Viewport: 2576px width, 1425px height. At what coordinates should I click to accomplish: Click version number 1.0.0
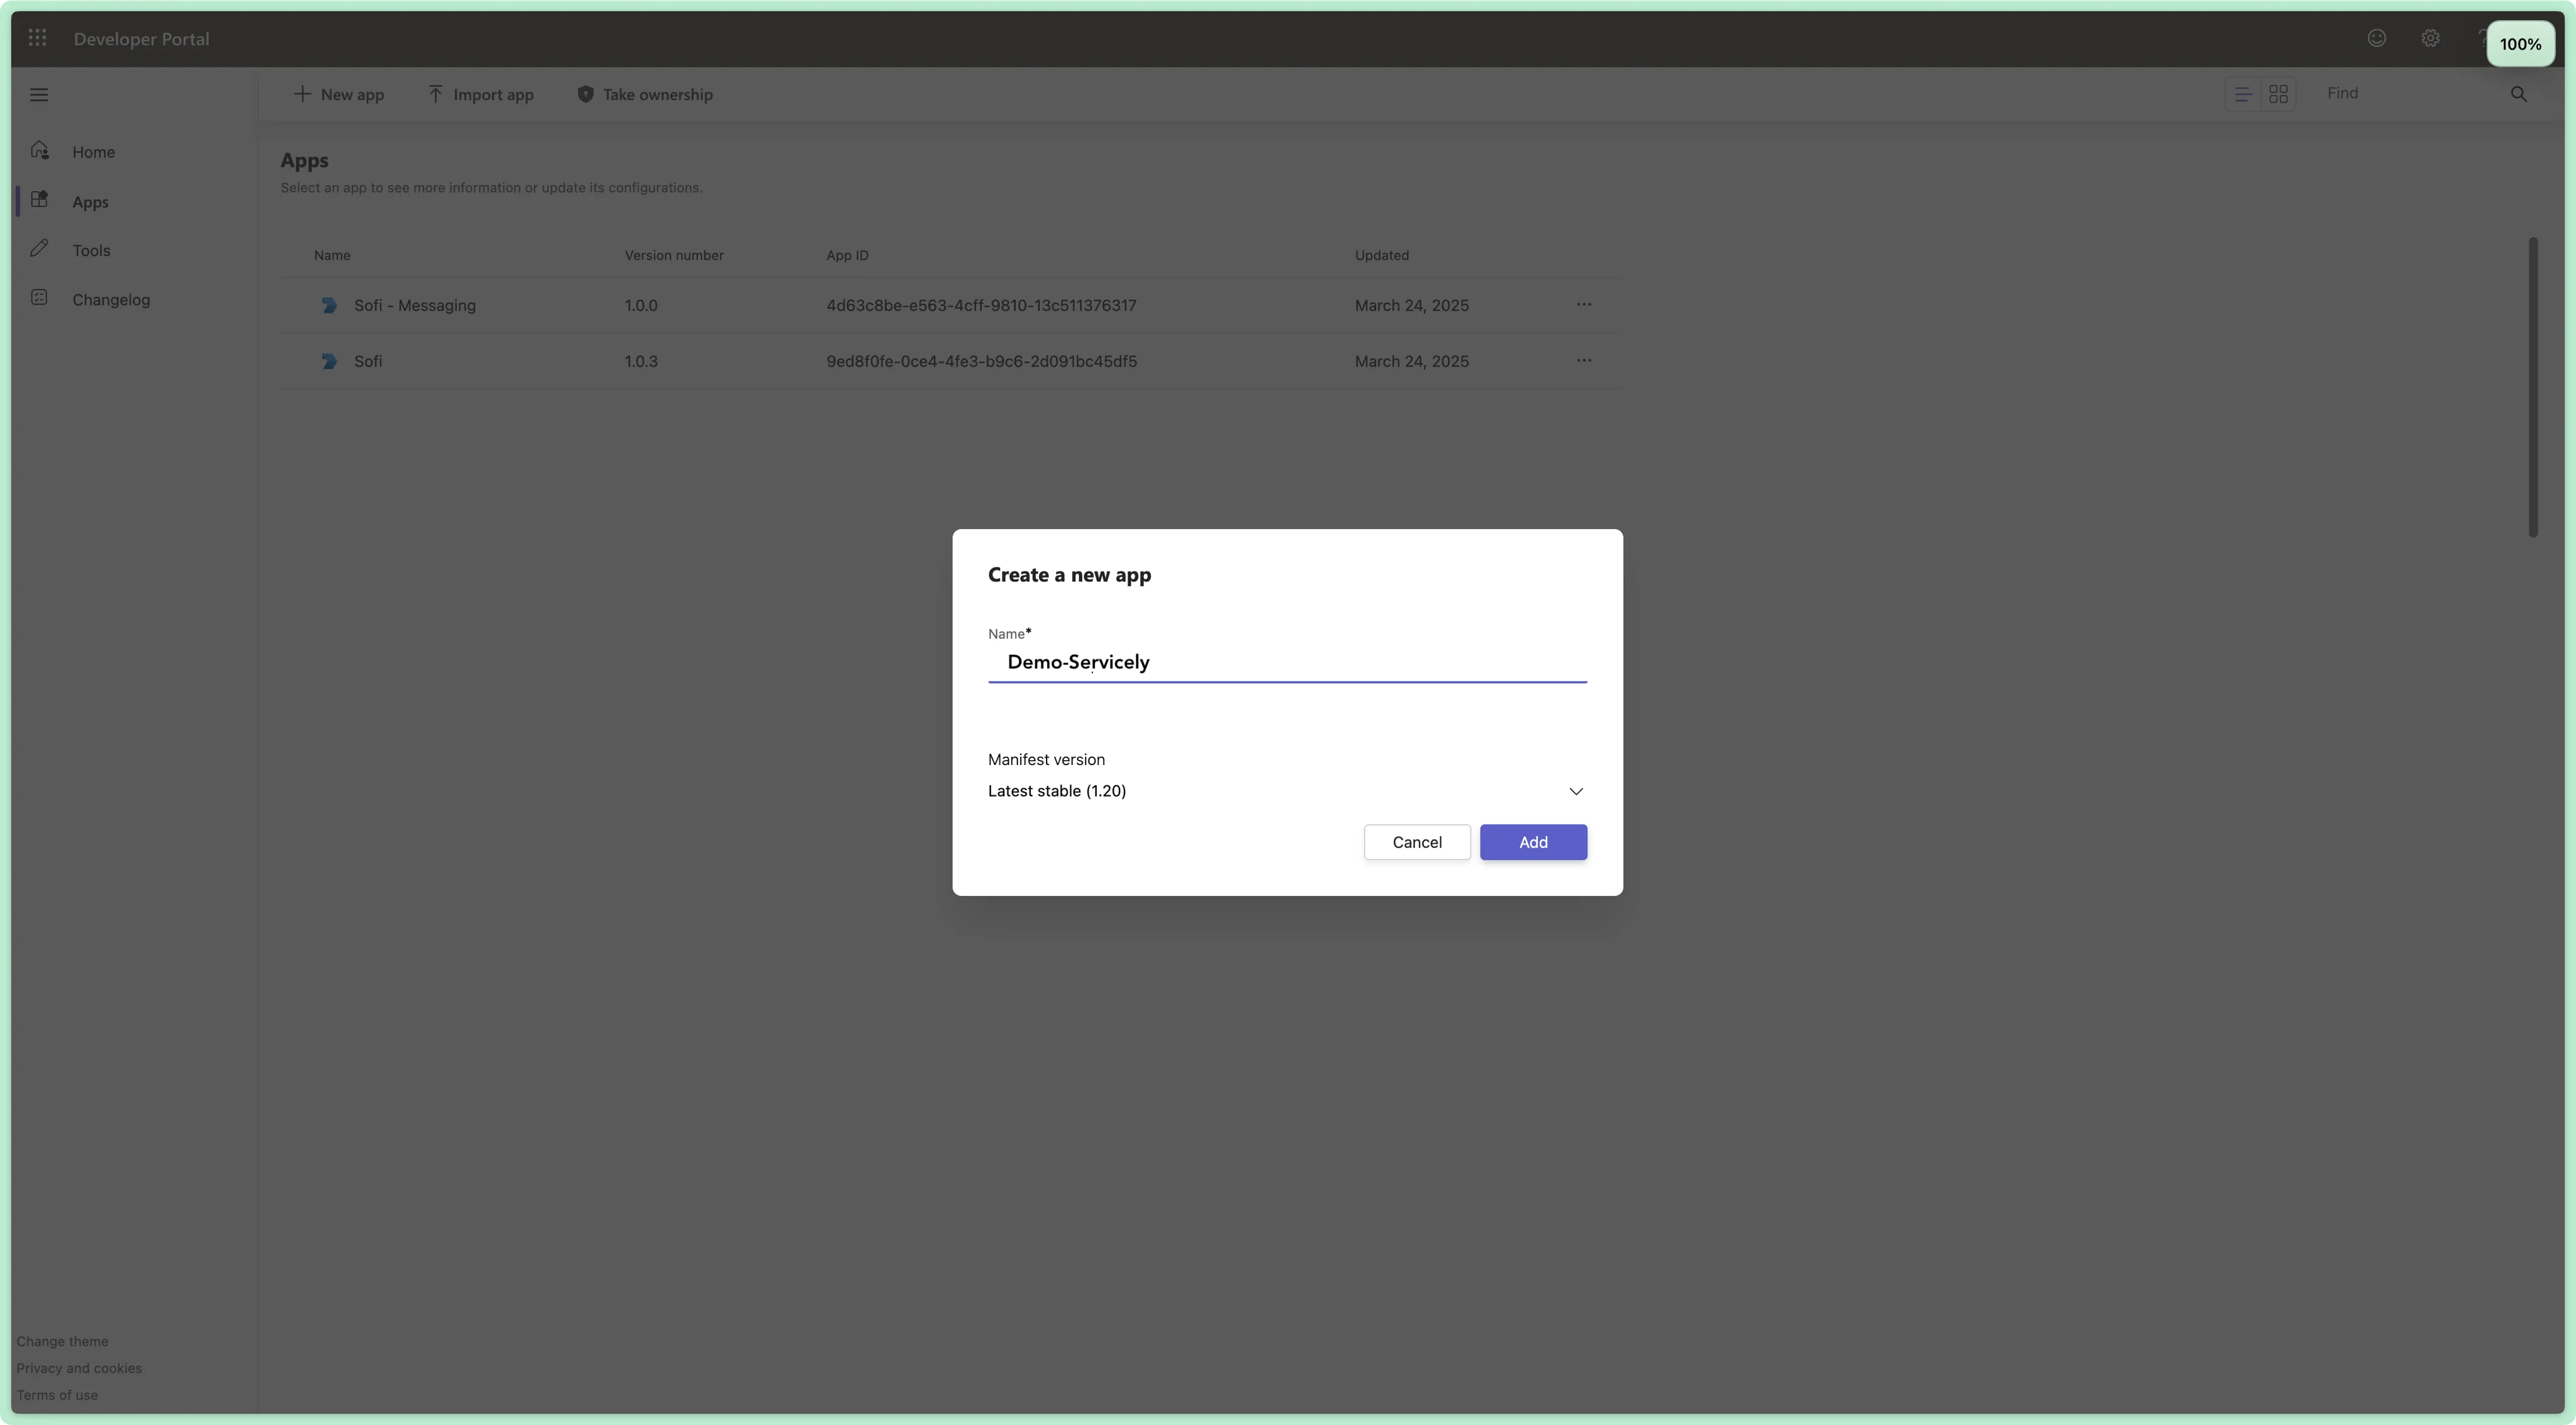click(641, 305)
